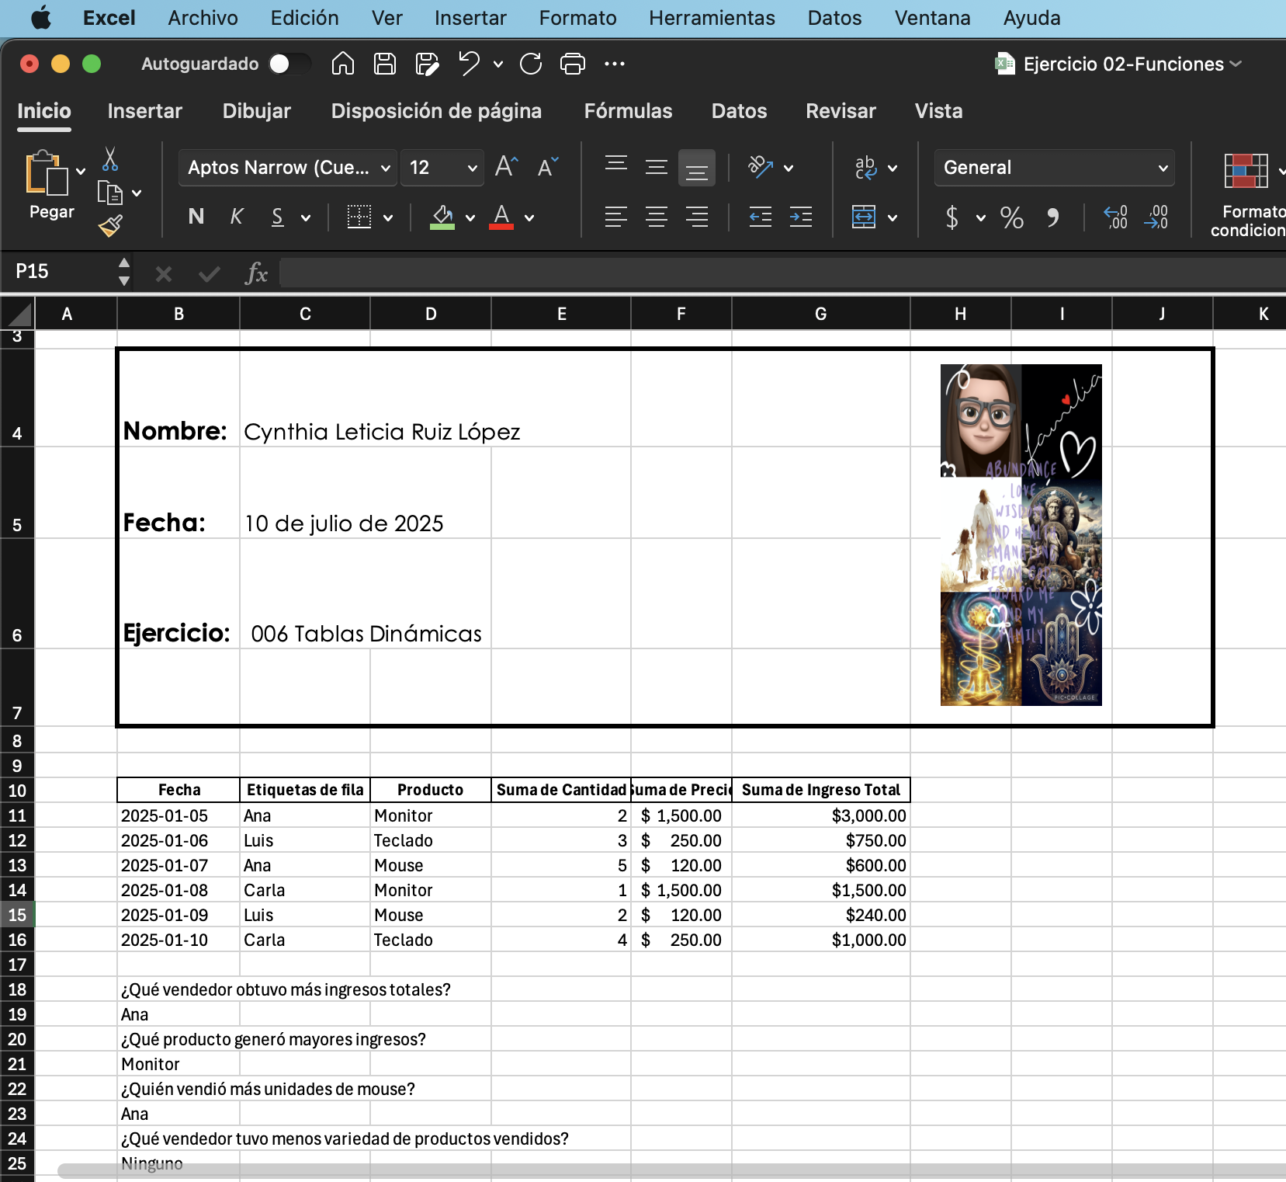The height and width of the screenshot is (1182, 1286).
Task: Switch to the Fórmulas ribbon tab
Action: pyautogui.click(x=628, y=111)
